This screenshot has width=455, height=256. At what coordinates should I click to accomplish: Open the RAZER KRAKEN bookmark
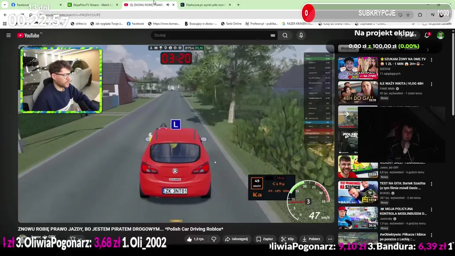tap(298, 24)
